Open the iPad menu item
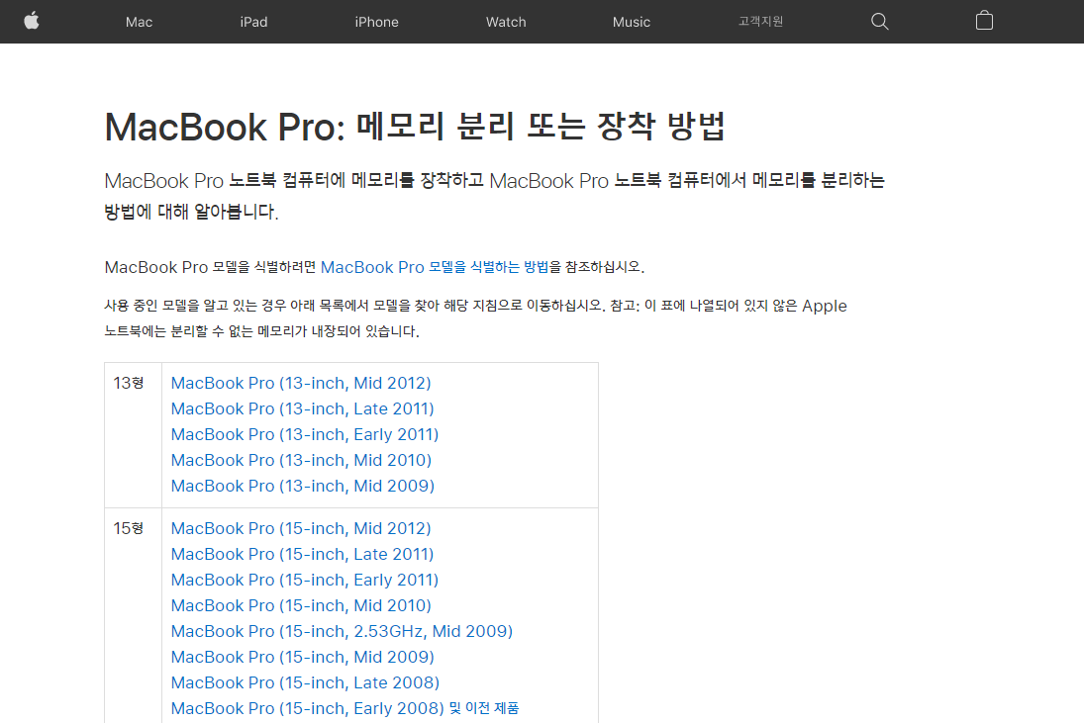Screen dimensions: 1084x723 coord(253,22)
